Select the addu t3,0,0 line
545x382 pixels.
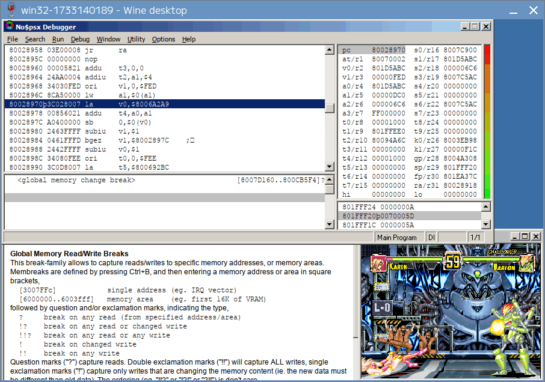coord(165,68)
